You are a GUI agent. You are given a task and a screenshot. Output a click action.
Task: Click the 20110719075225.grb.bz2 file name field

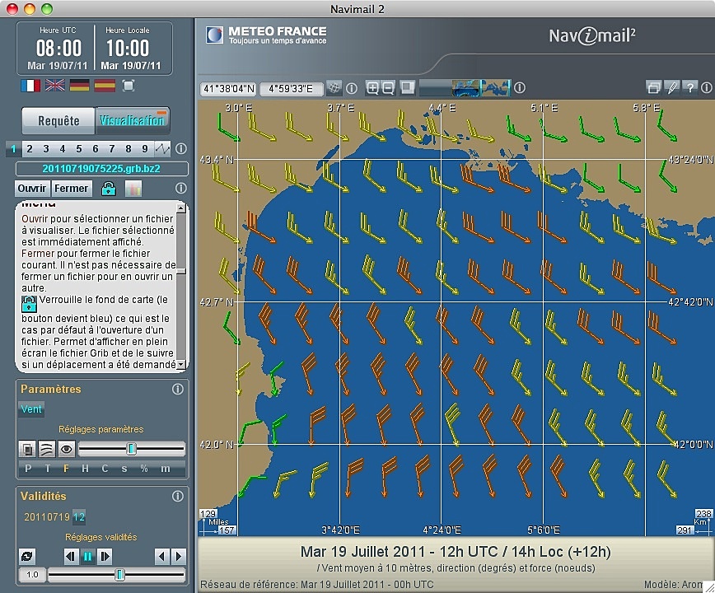(101, 169)
